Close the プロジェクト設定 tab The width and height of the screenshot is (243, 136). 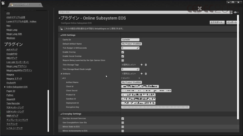[39, 5]
